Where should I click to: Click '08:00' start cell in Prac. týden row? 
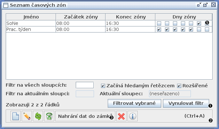click(x=81, y=29)
